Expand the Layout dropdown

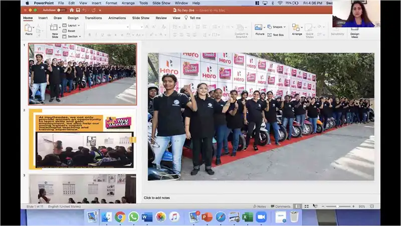73,25
